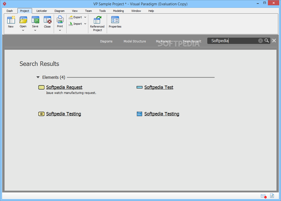This screenshot has width=281, height=201.
Task: Open the Modeling tab
Action: (x=118, y=11)
